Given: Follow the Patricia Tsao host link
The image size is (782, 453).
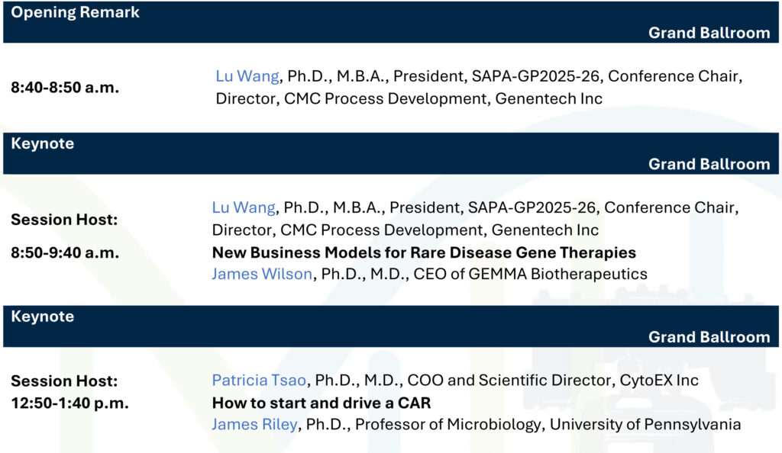Looking at the screenshot, I should tap(260, 380).
